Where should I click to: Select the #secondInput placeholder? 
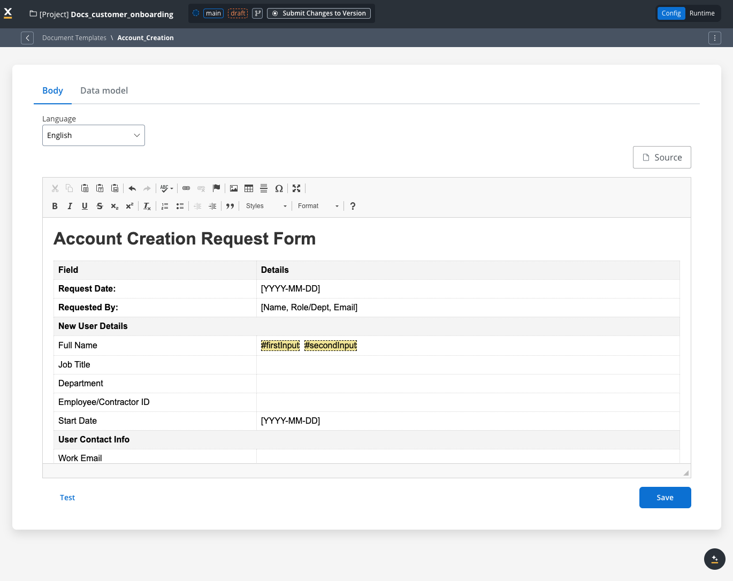(x=331, y=346)
